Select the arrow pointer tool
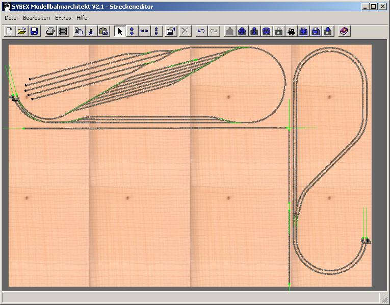The height and width of the screenshot is (305, 390). click(120, 31)
